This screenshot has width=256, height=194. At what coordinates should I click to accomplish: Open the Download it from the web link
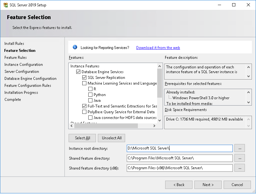tap(158, 48)
